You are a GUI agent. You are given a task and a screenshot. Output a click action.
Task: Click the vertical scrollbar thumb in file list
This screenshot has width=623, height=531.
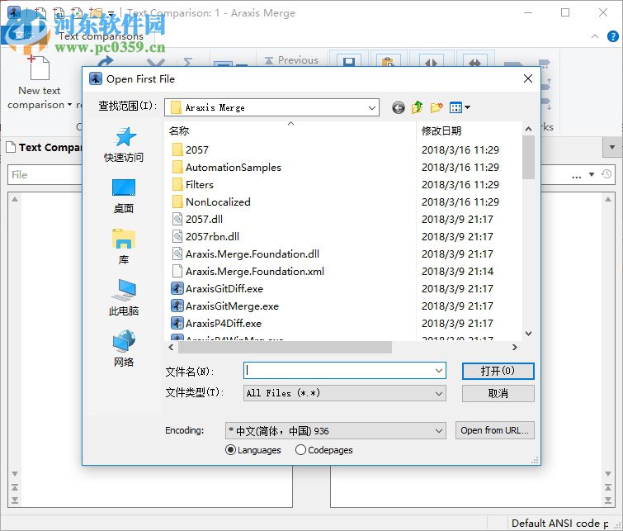coord(528,158)
